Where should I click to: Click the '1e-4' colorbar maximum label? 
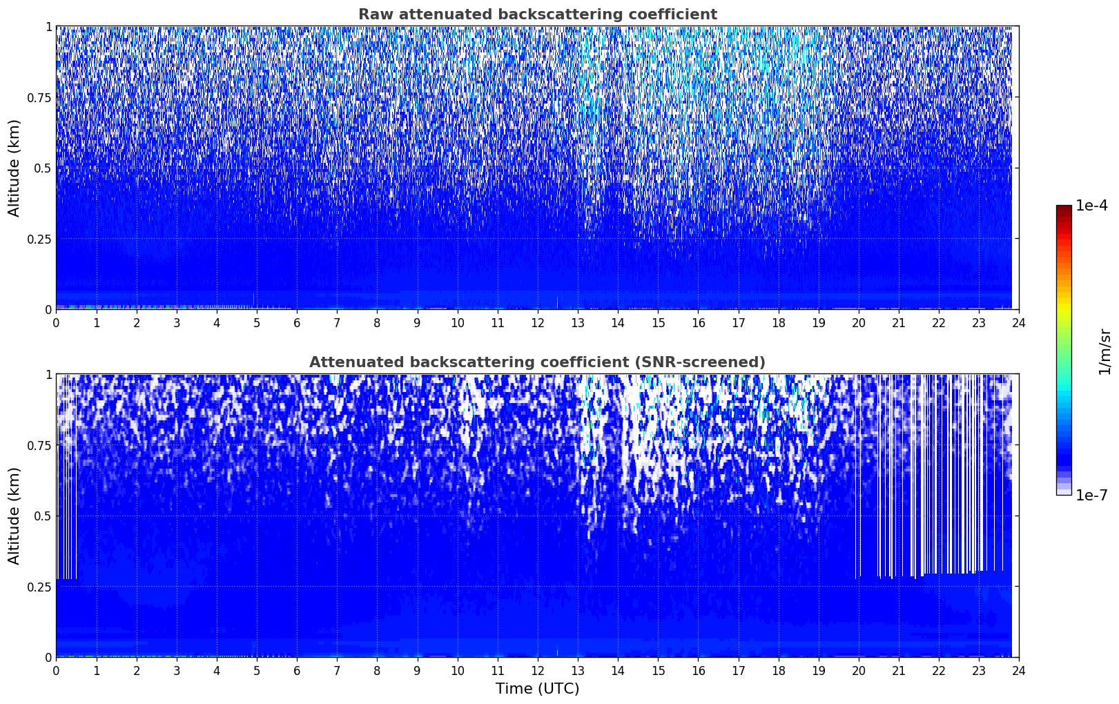(1091, 206)
